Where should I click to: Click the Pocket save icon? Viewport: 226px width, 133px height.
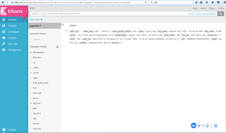pyautogui.click(x=218, y=2)
